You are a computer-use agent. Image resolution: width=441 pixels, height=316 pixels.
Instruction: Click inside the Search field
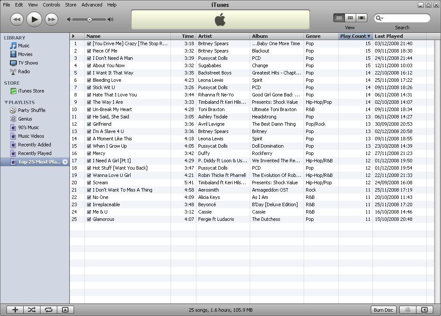pyautogui.click(x=402, y=18)
